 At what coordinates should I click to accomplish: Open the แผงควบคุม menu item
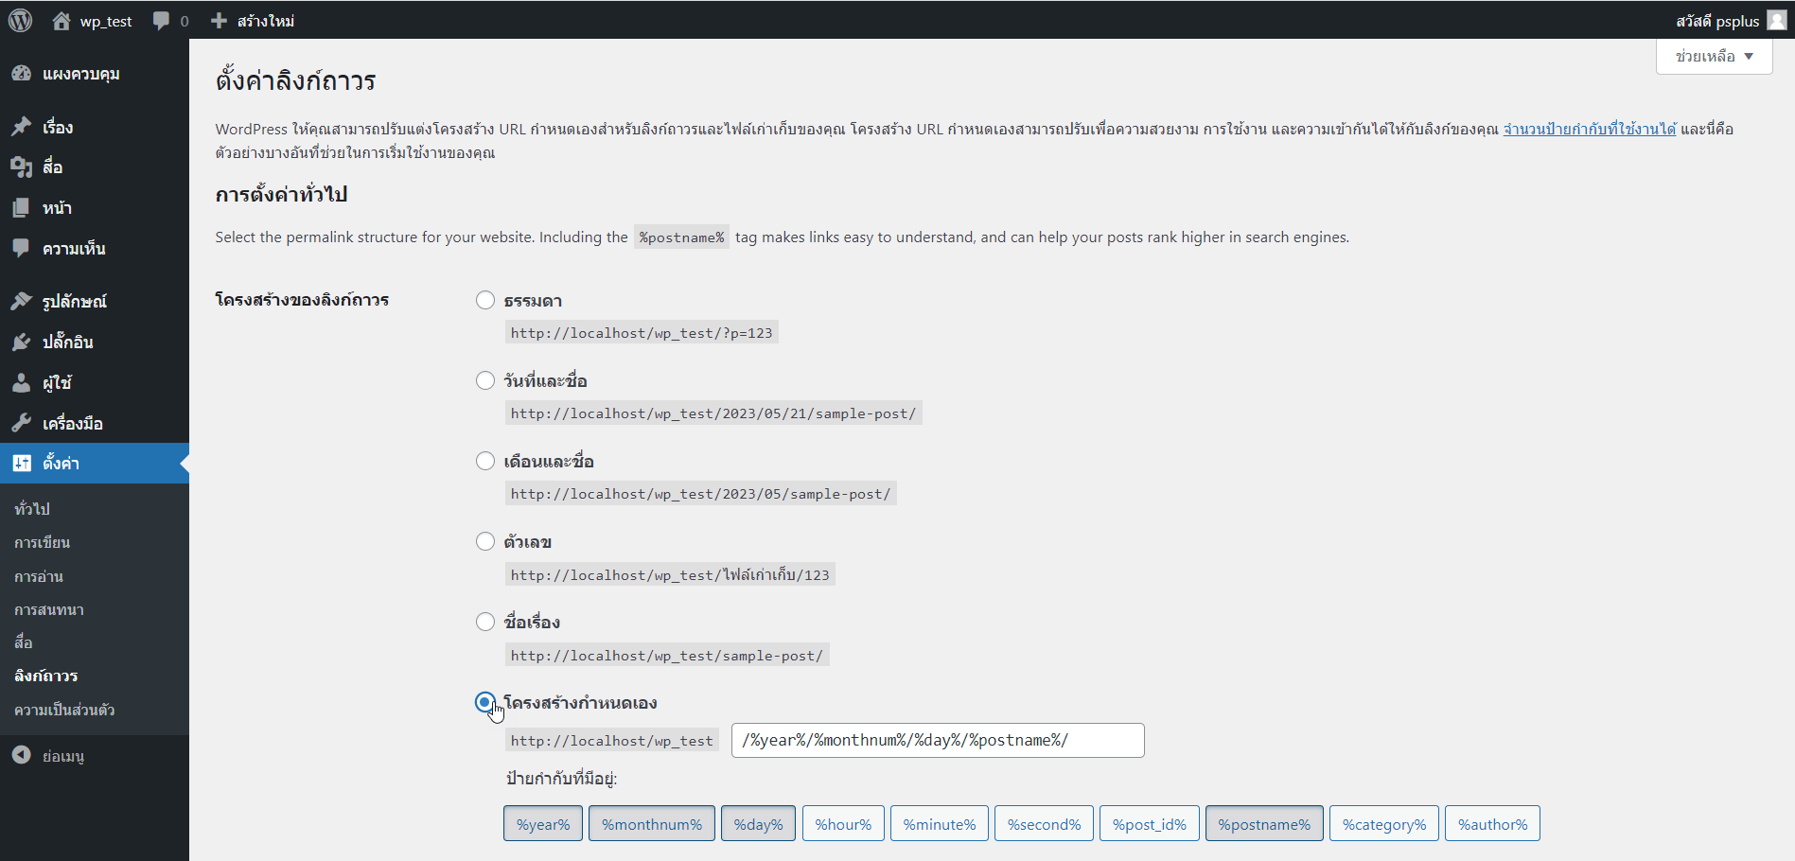tap(95, 74)
